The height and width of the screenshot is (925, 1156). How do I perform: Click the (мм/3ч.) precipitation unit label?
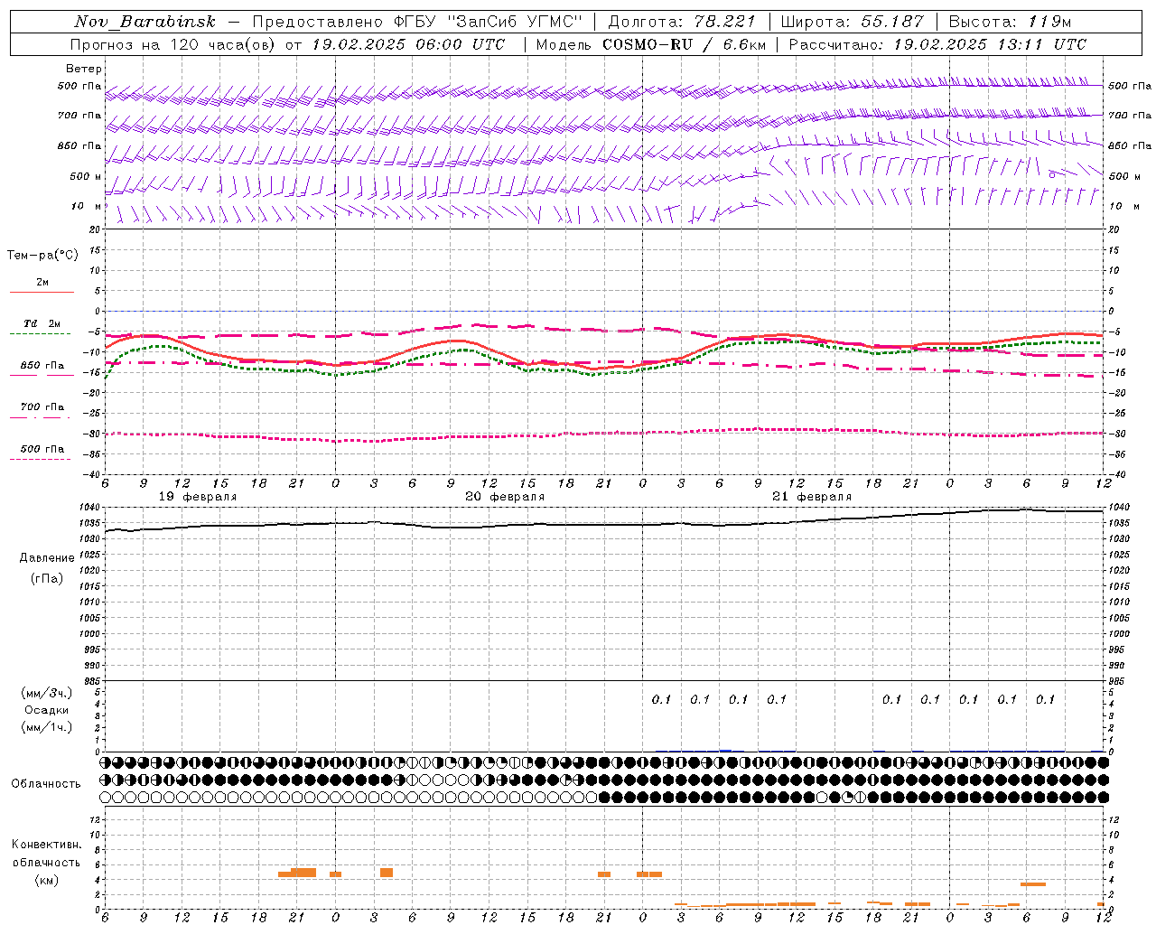(x=47, y=693)
